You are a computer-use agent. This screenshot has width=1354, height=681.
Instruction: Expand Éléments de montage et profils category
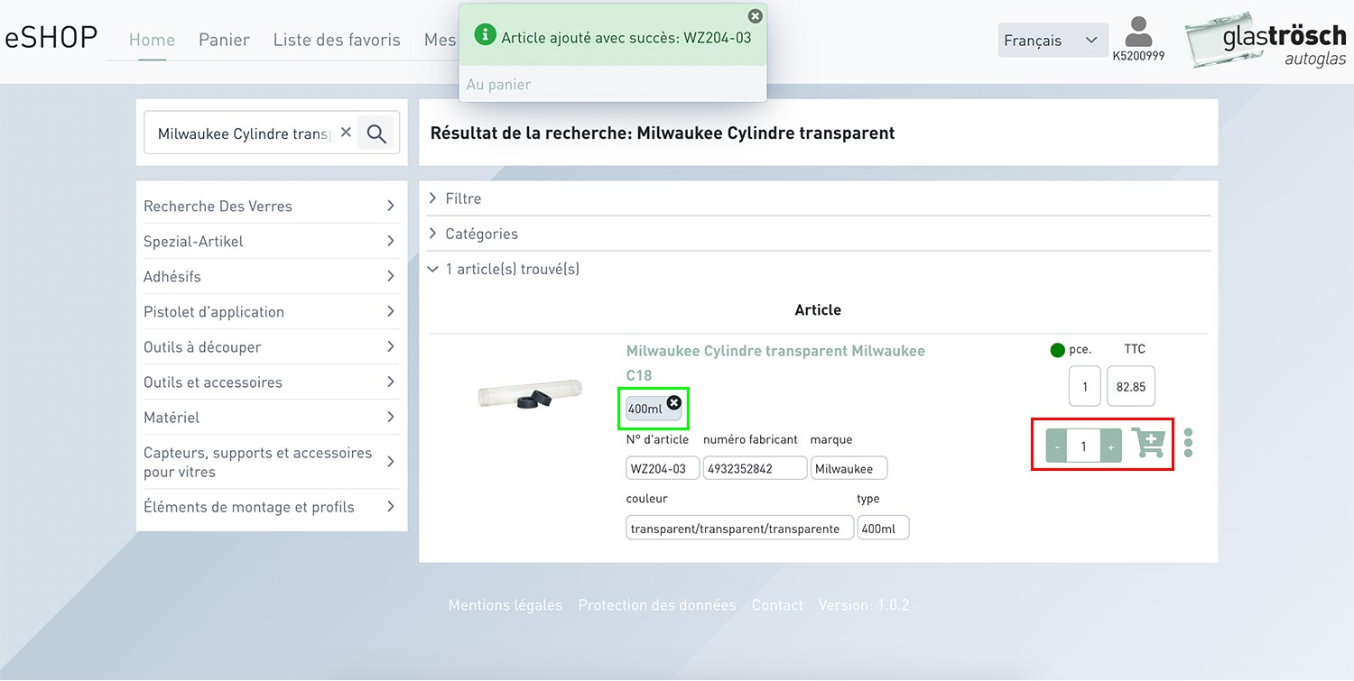(271, 507)
